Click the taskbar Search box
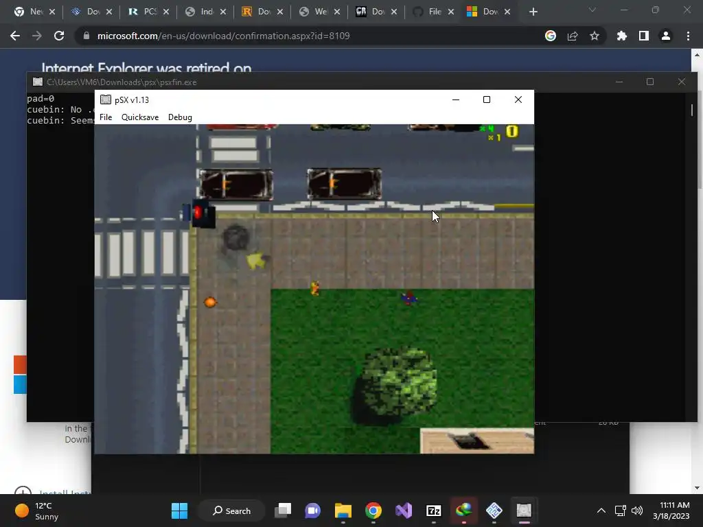 (231, 511)
